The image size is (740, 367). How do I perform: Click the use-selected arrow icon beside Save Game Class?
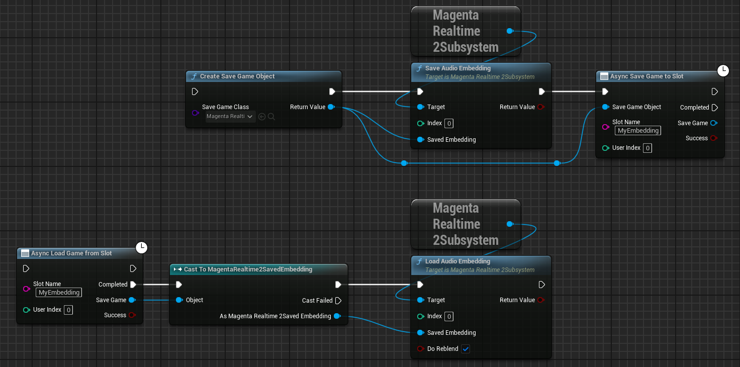click(x=261, y=117)
